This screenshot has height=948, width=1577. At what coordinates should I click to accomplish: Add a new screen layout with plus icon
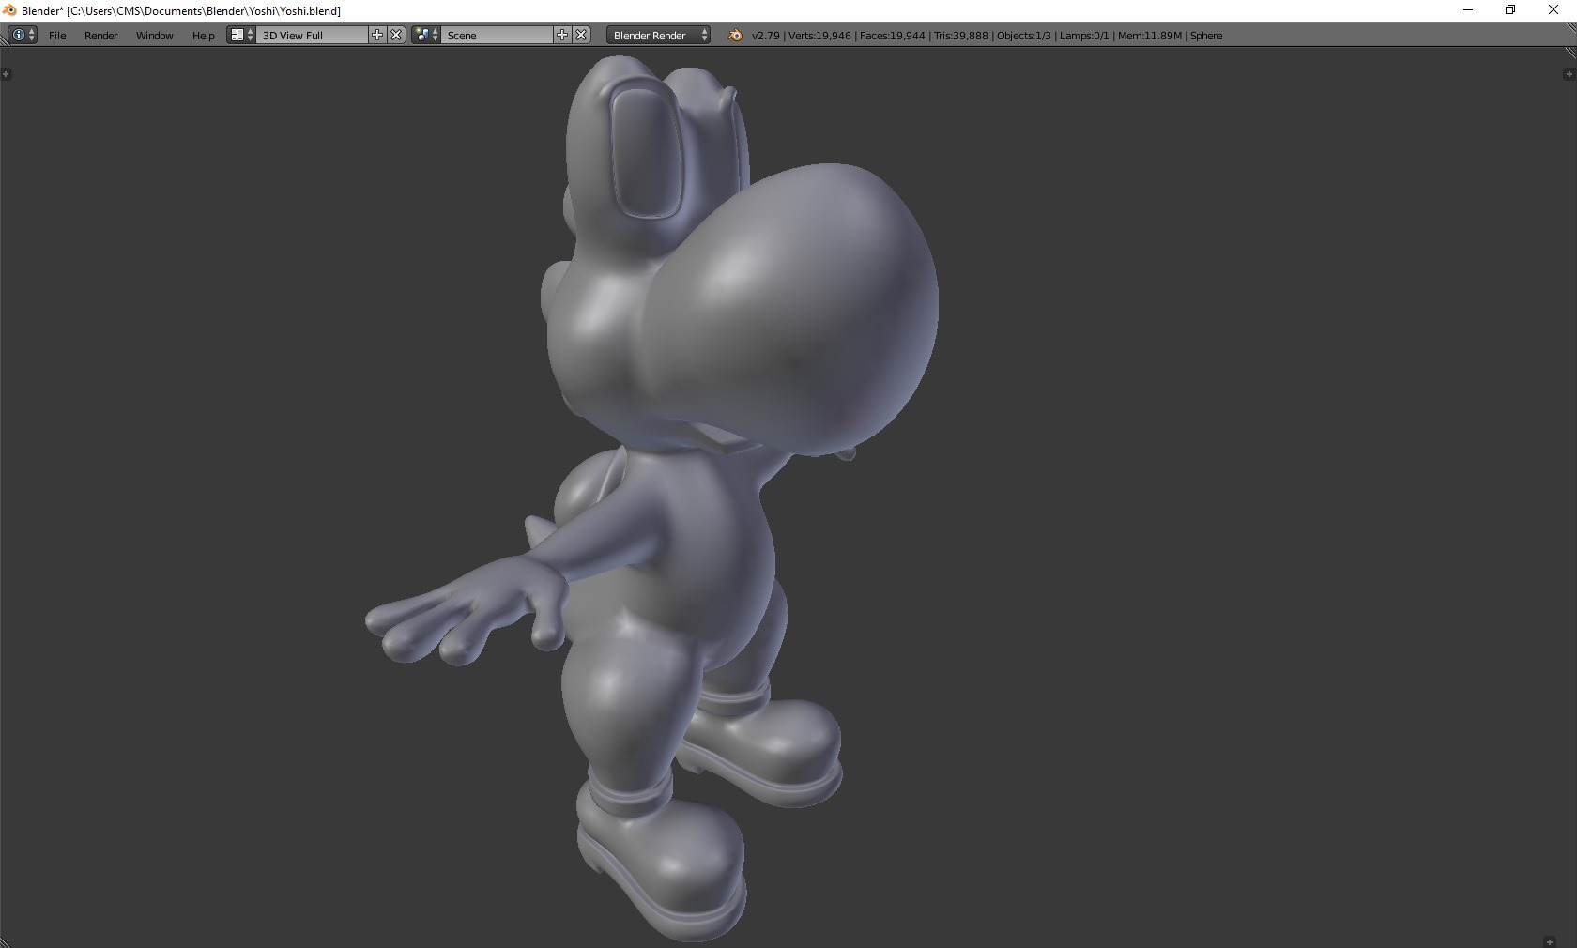[x=377, y=35]
